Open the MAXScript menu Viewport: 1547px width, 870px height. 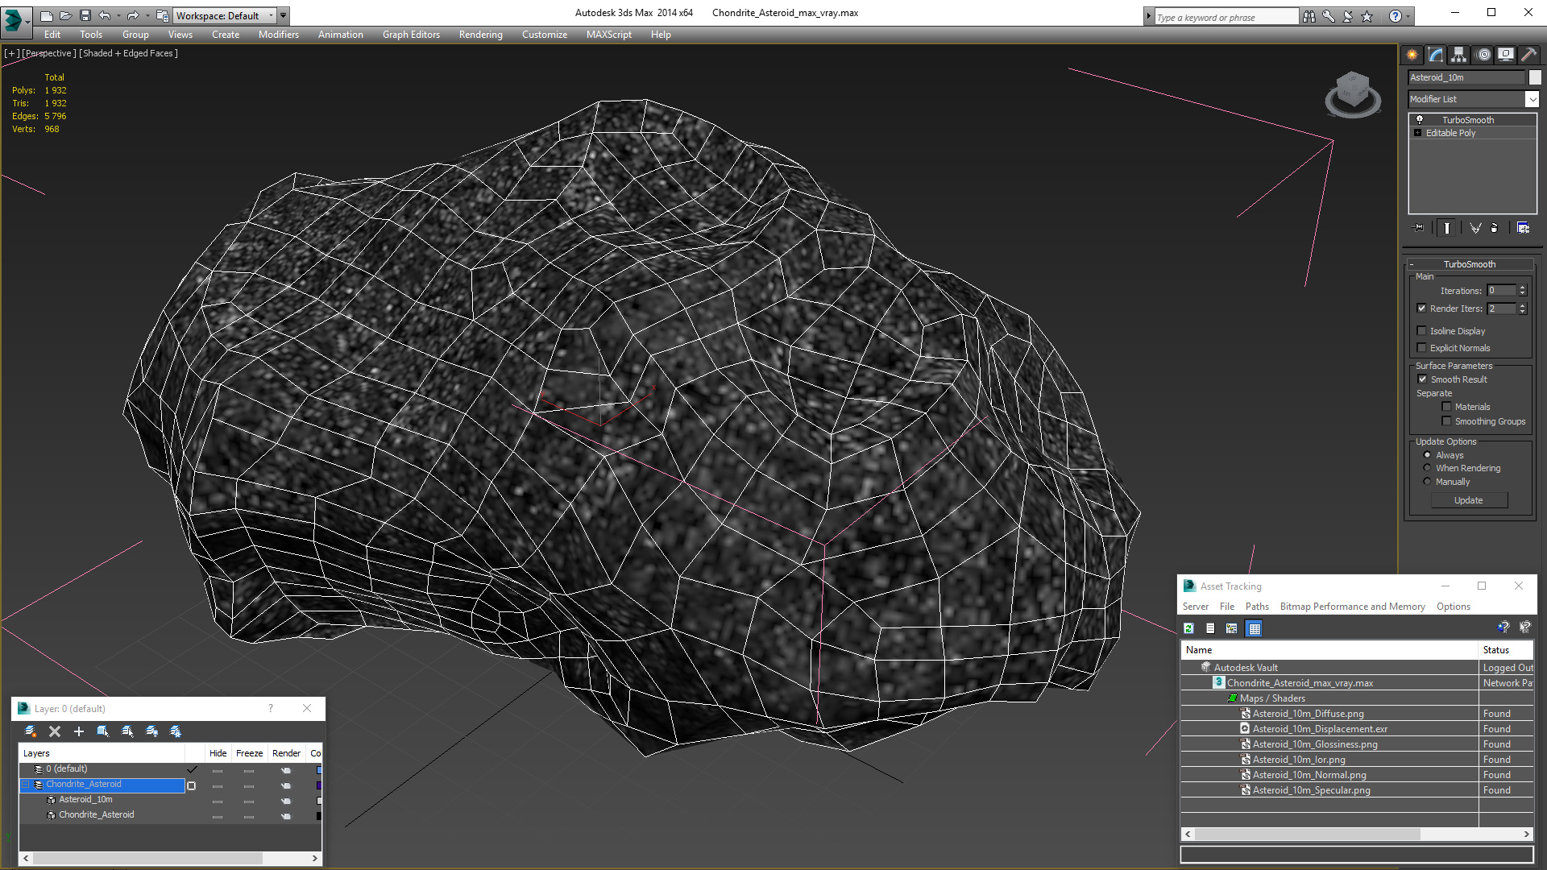point(609,35)
